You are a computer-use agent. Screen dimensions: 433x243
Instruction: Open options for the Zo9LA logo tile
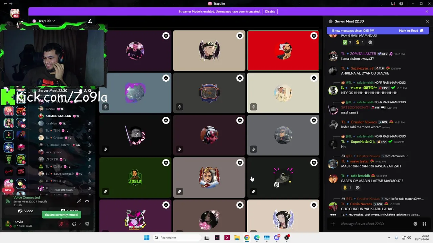(x=166, y=163)
